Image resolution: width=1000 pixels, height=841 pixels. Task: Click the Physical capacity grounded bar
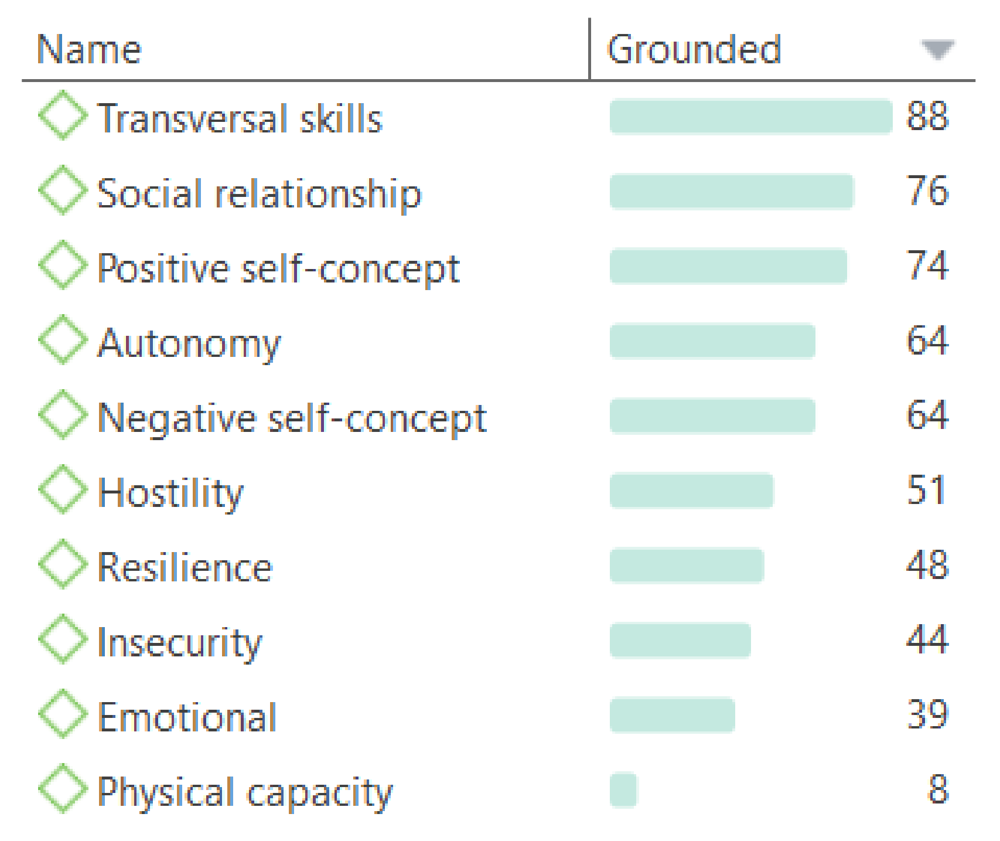click(x=623, y=791)
